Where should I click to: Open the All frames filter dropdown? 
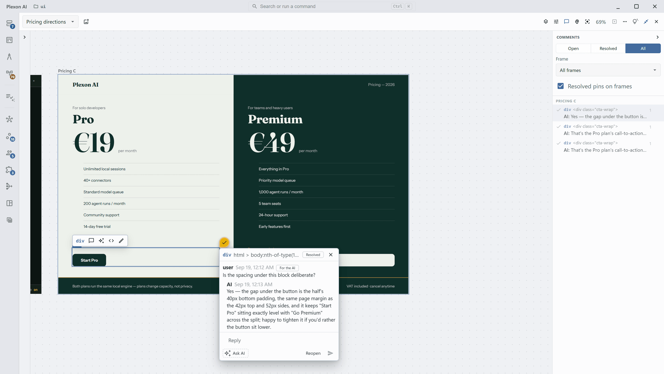coord(608,70)
